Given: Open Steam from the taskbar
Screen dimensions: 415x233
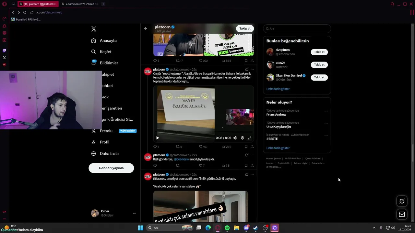Looking at the screenshot, I should (255, 228).
